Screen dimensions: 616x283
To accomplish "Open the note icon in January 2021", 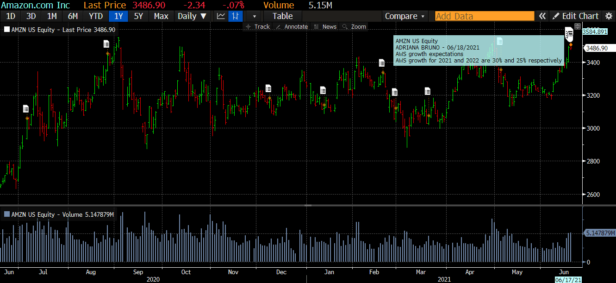I will [x=323, y=90].
